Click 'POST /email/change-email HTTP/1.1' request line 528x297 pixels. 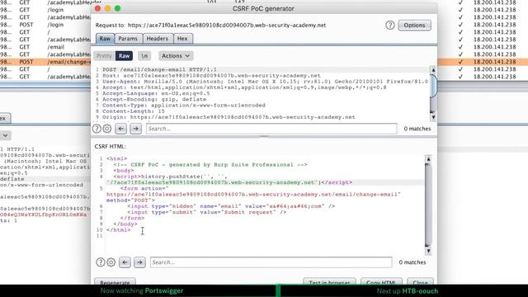click(159, 69)
